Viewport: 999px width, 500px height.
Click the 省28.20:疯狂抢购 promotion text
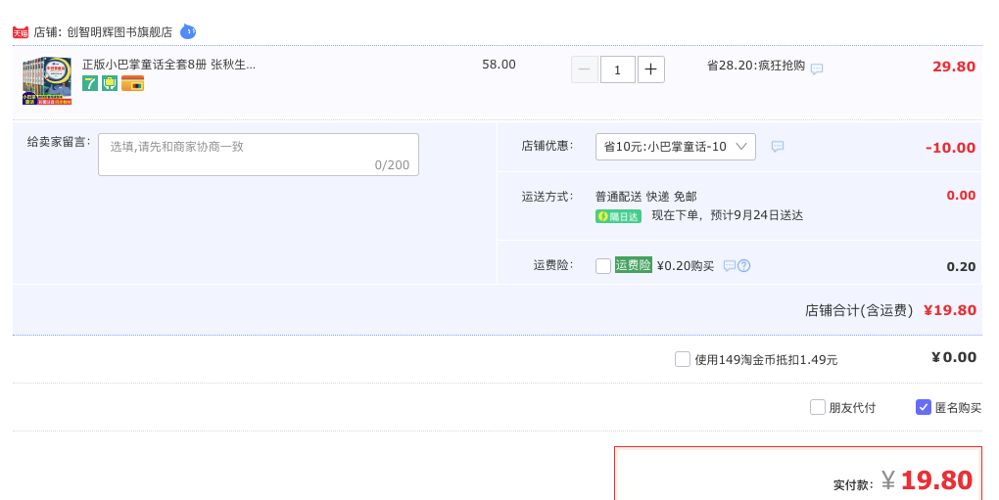tap(756, 67)
